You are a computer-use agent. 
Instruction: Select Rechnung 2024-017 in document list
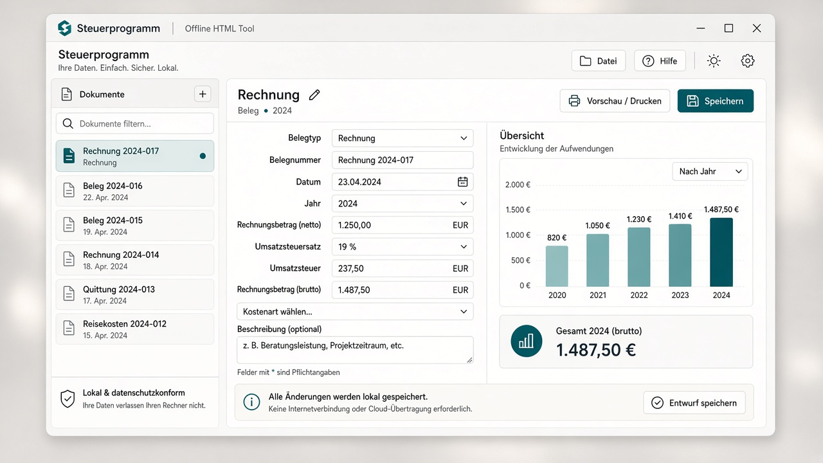pyautogui.click(x=135, y=156)
